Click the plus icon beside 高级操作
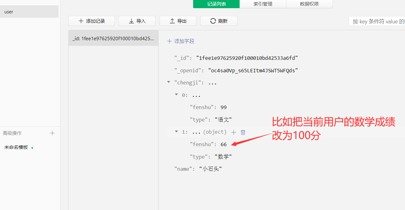The image size is (405, 210). 52,133
